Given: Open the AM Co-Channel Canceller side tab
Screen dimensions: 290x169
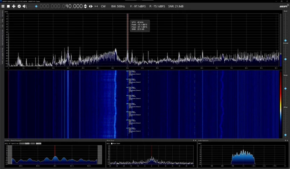Looking at the screenshot, I should (3, 37).
